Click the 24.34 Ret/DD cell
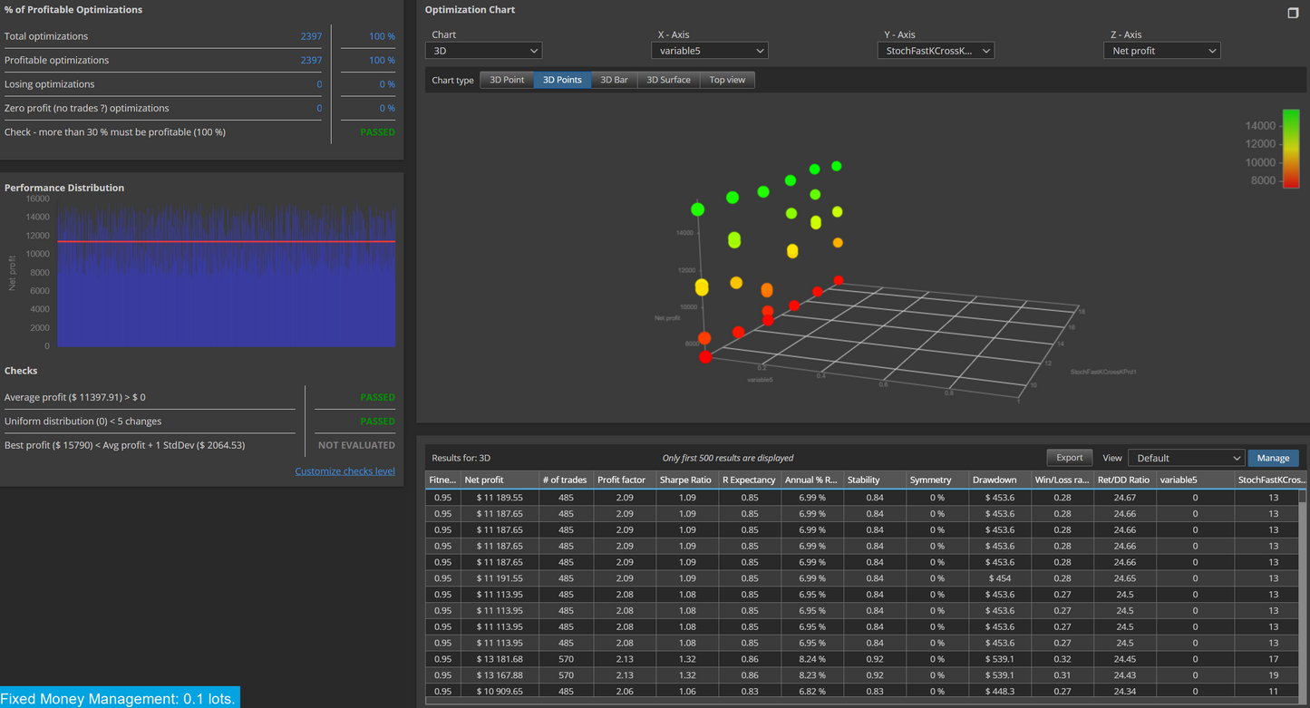 tap(1124, 692)
